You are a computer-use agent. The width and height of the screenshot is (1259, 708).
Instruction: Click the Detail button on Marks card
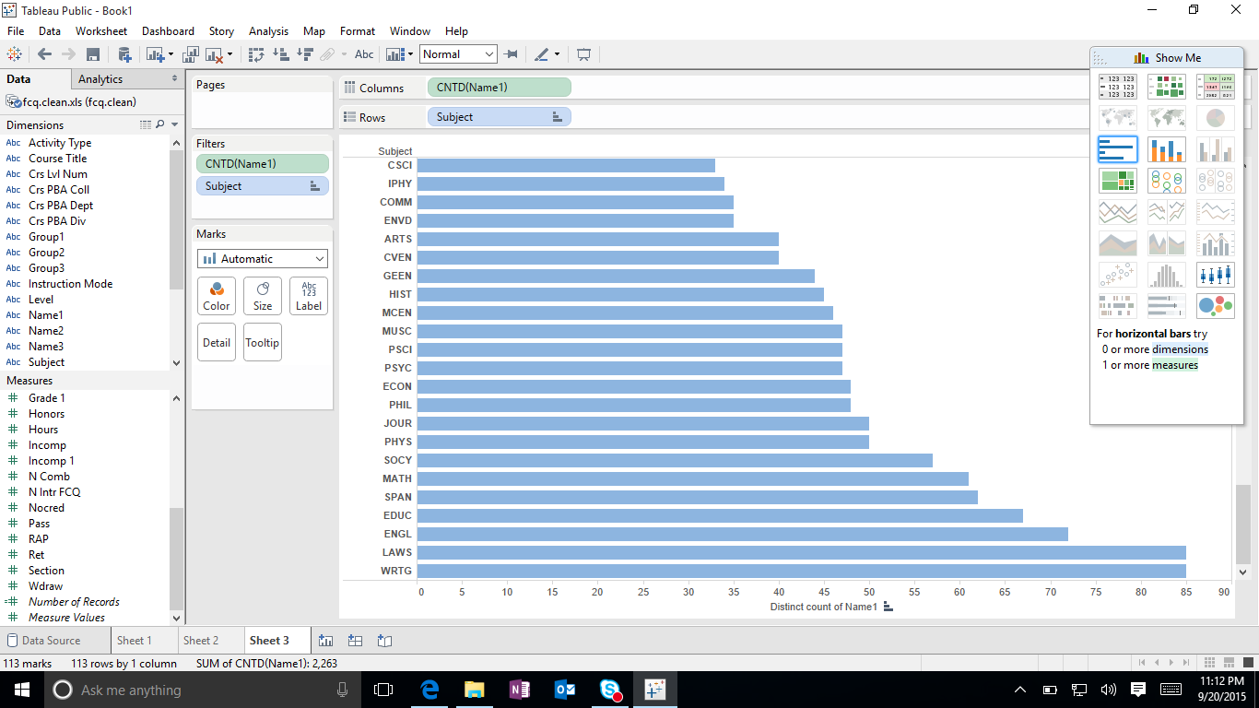[x=217, y=342]
